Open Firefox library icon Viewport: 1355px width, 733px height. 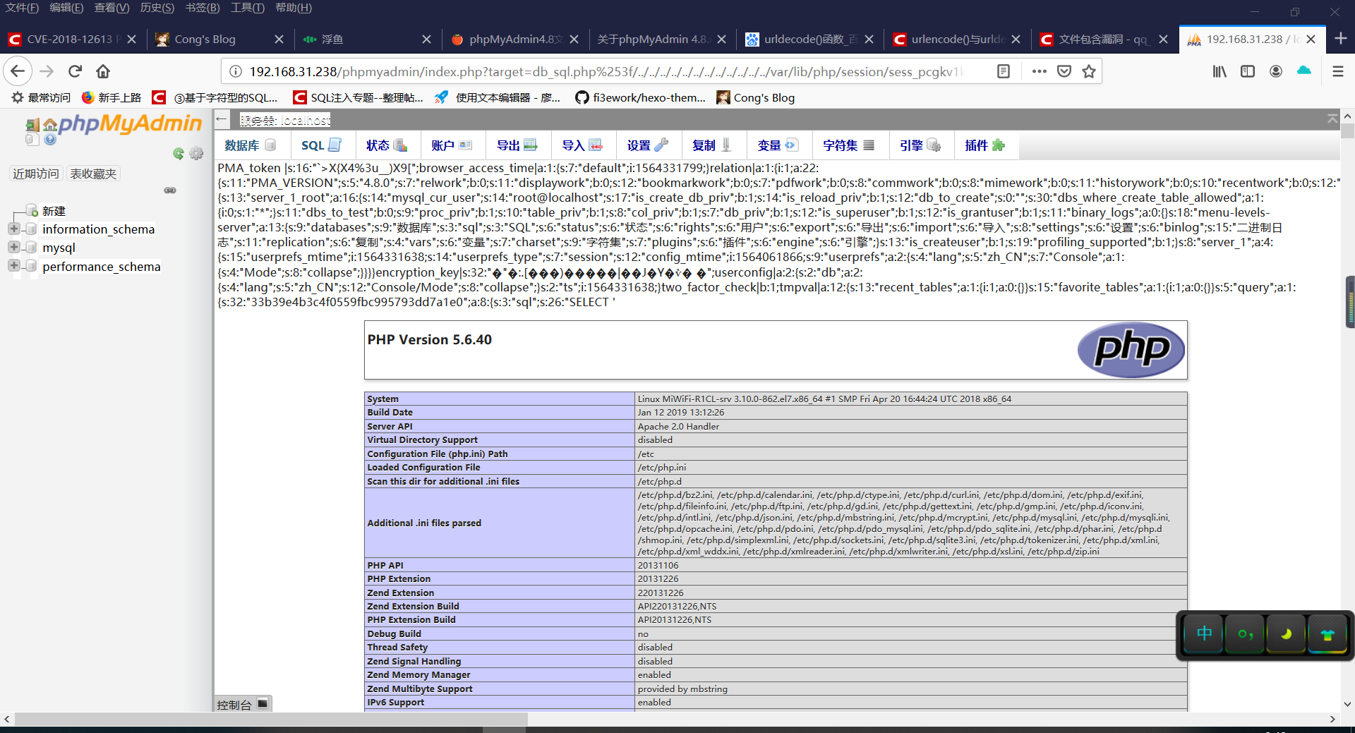click(x=1219, y=71)
